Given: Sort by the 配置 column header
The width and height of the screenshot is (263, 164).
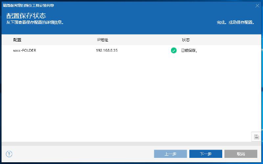Looking at the screenshot, I should (x=17, y=40).
